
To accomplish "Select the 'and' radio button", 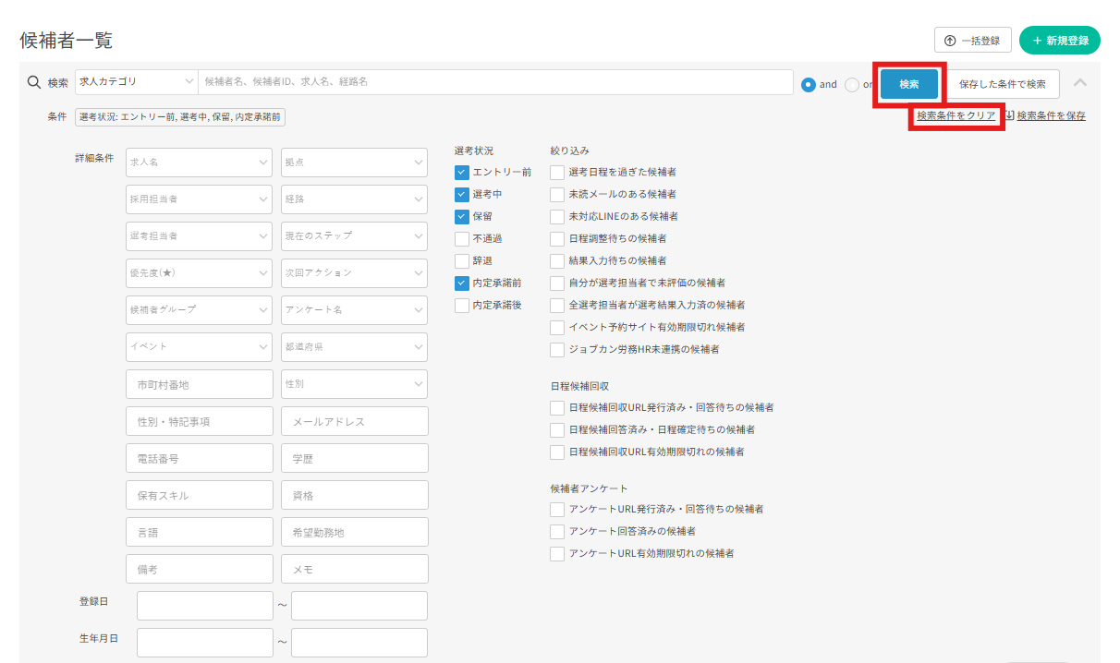I will click(x=809, y=84).
